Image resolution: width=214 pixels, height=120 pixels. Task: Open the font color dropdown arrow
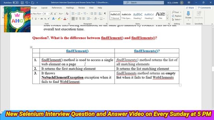pos(68,19)
